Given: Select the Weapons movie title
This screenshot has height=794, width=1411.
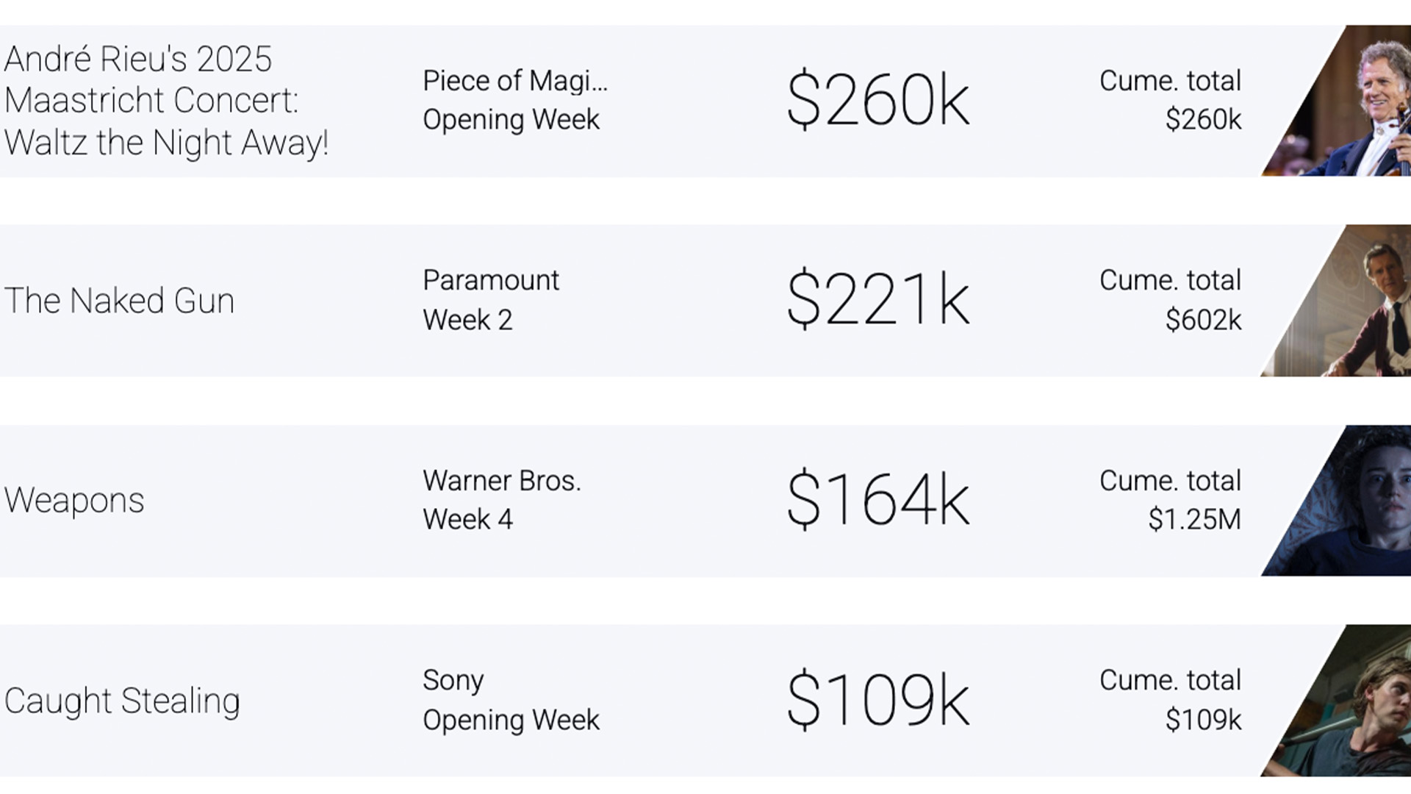Looking at the screenshot, I should click(x=74, y=501).
